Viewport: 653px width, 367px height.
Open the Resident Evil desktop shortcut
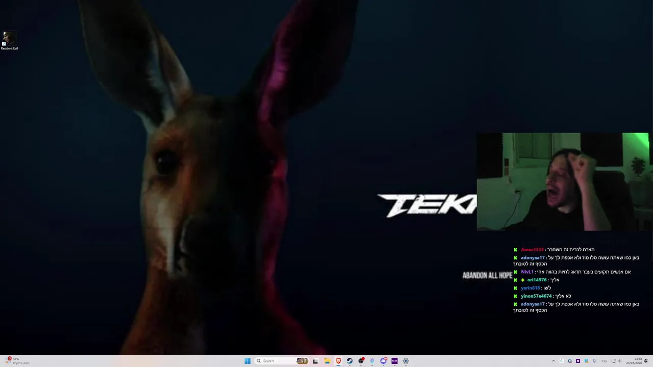9,41
